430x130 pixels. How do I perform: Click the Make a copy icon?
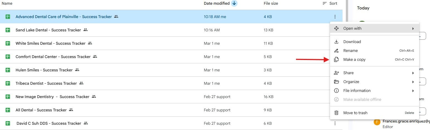pos(336,59)
